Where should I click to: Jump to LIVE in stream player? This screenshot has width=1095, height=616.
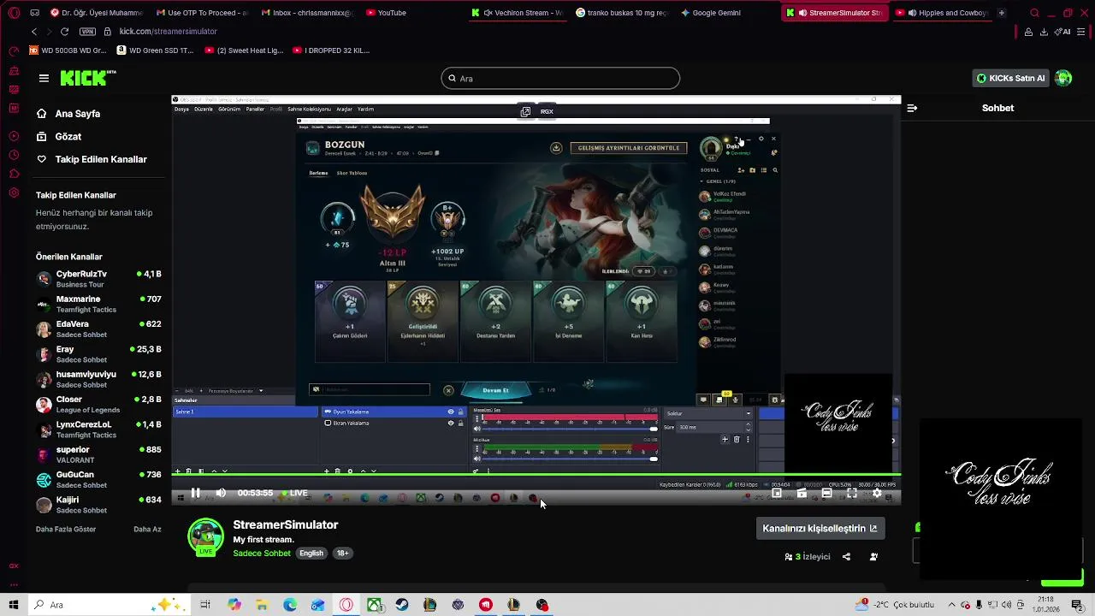coord(293,493)
